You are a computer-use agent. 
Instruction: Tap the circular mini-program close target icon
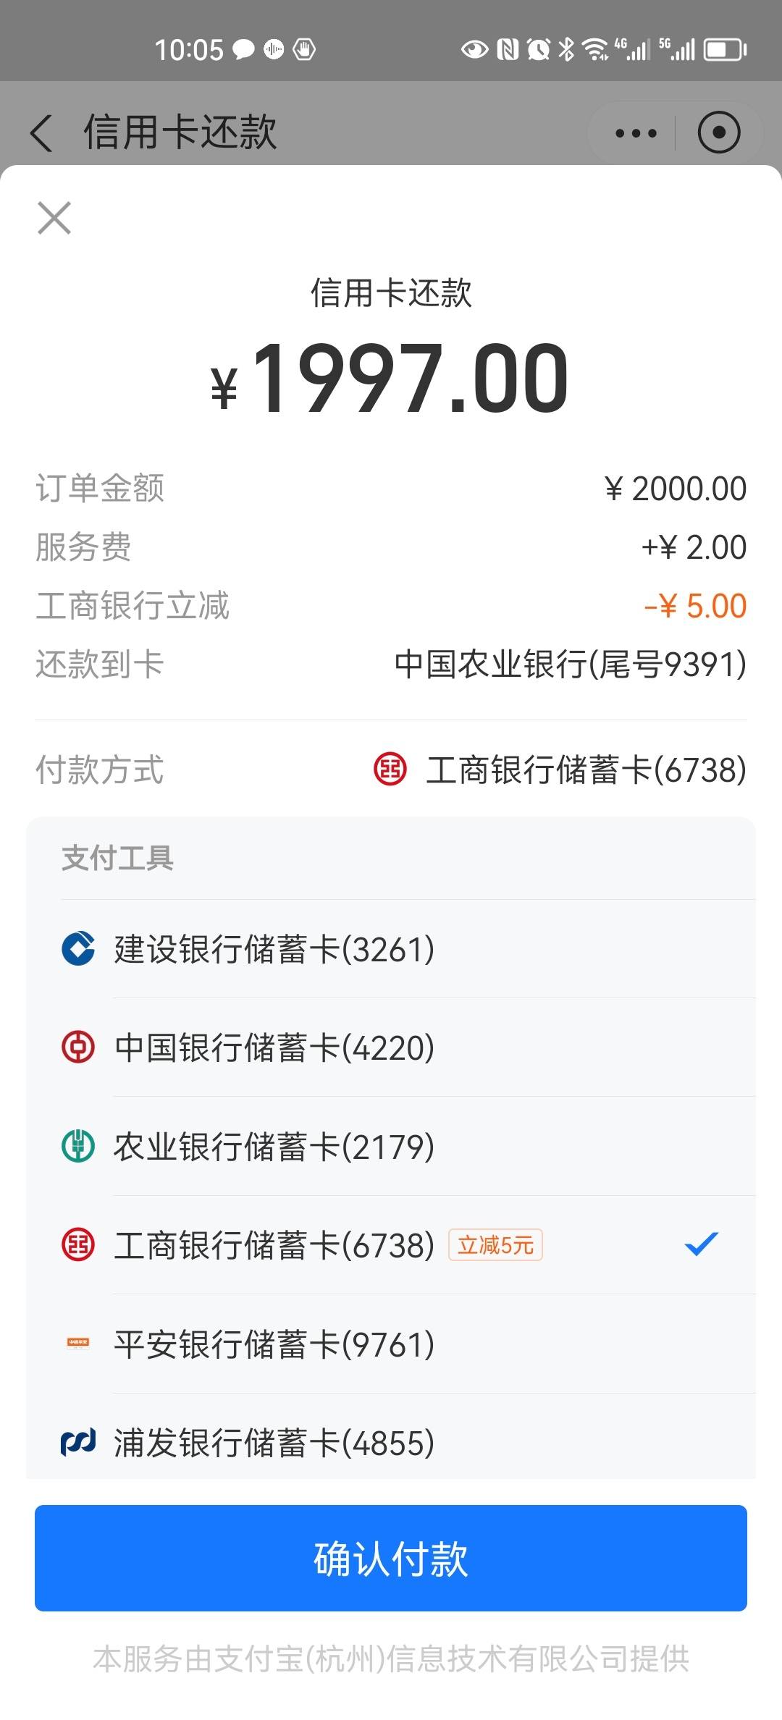tap(719, 132)
